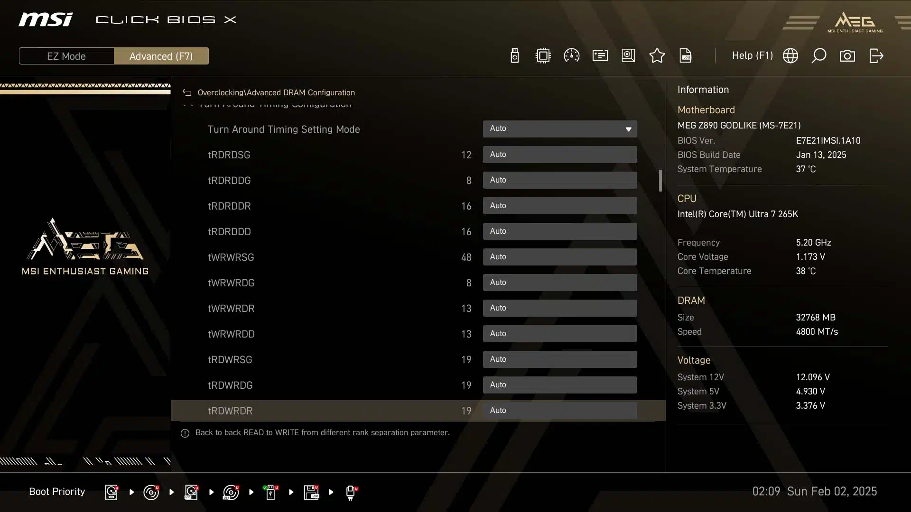Viewport: 911px width, 512px height.
Task: Switch to Advanced (F7) mode
Action: [161, 56]
